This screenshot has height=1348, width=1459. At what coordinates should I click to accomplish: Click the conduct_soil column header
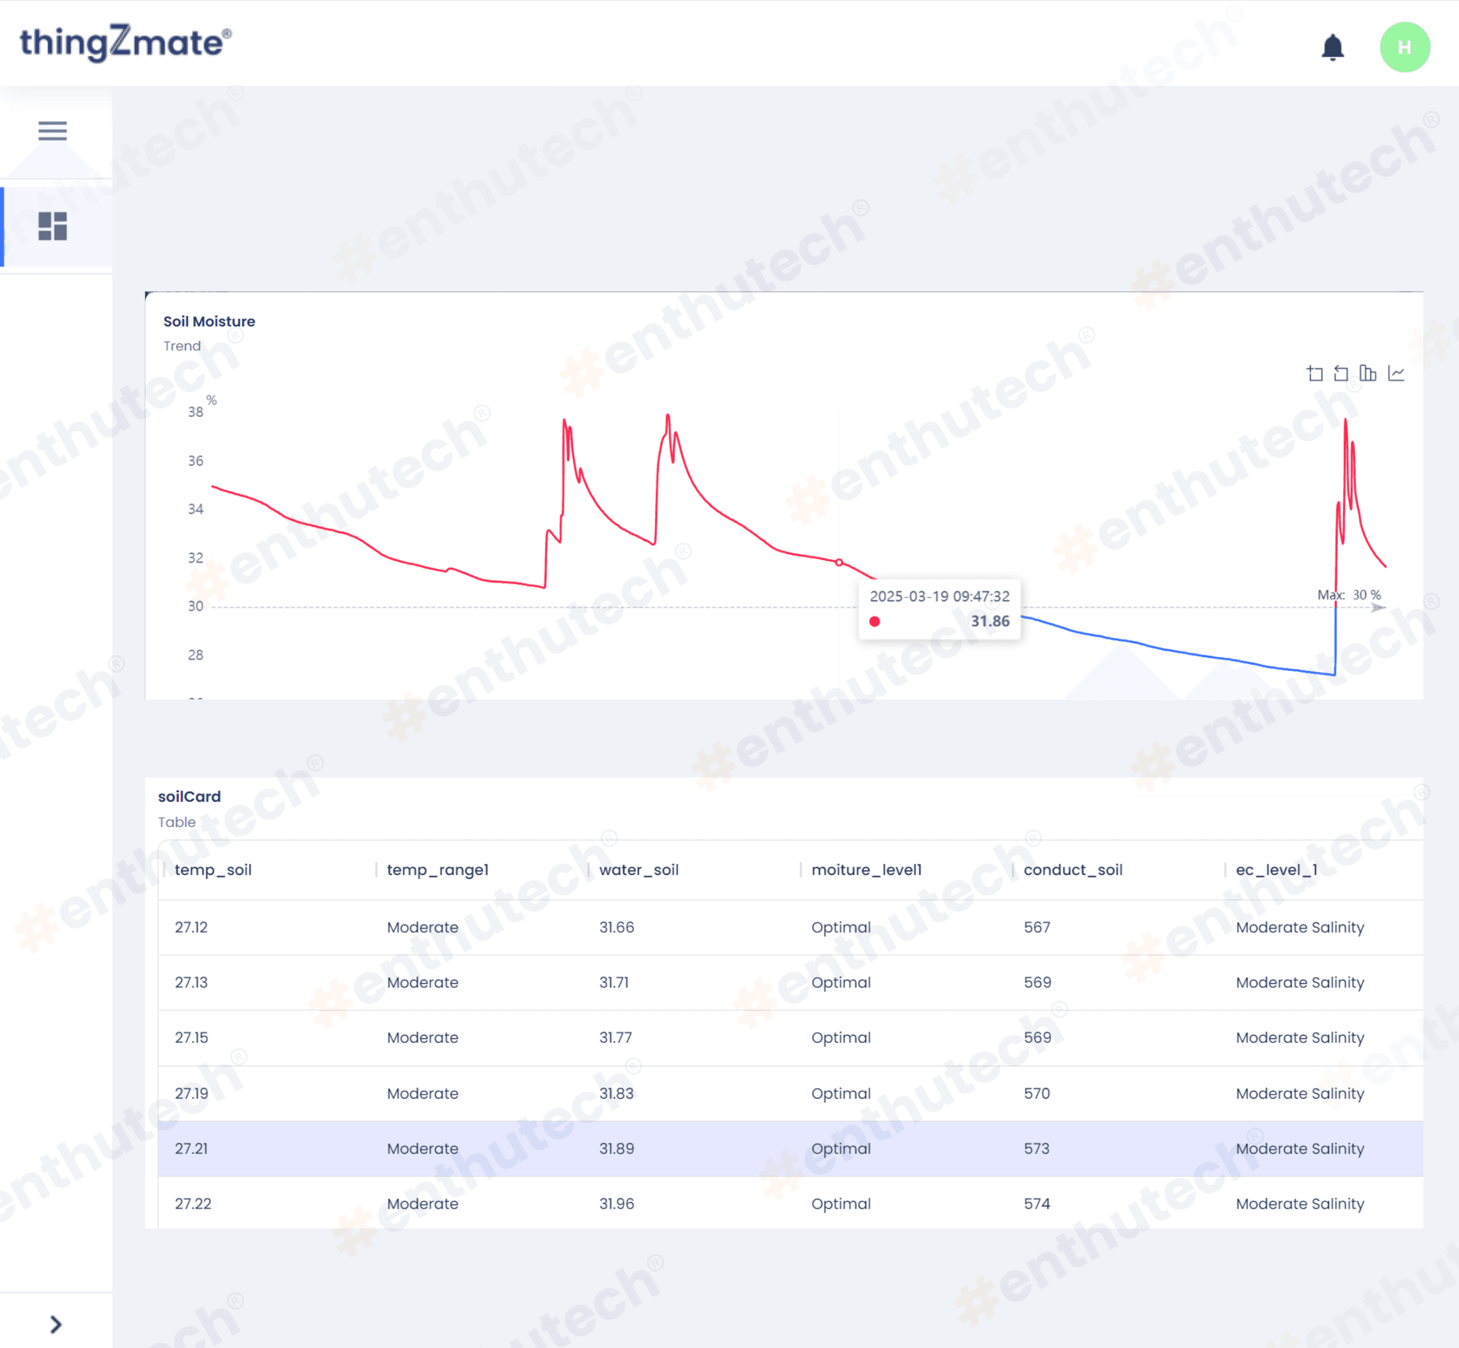pyautogui.click(x=1072, y=869)
